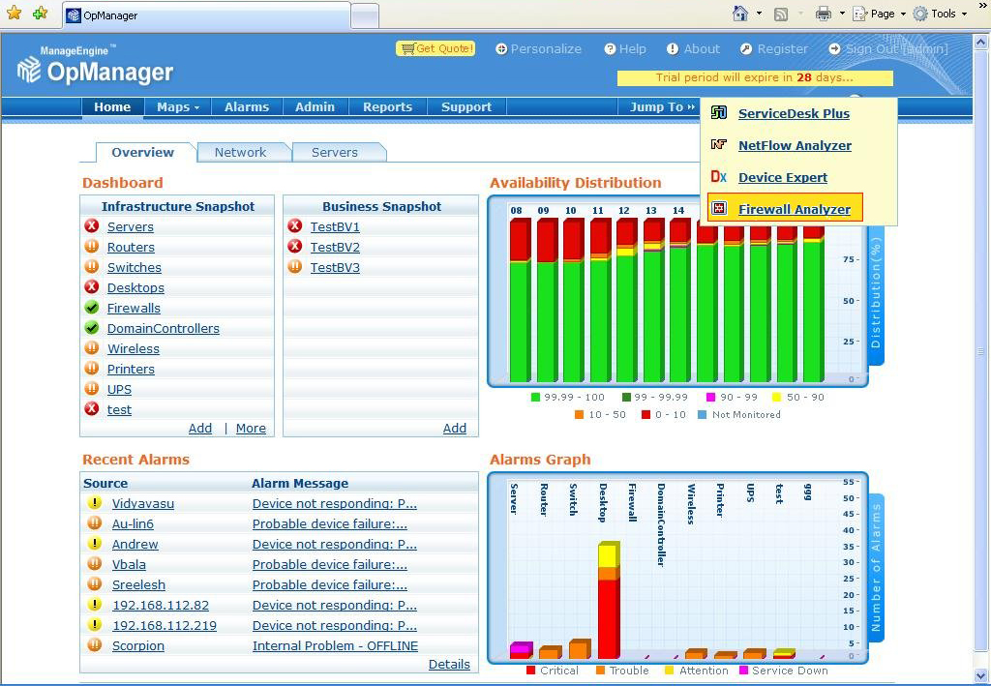Click the Get Quote cart button
Screen dimensions: 991x686
435,48
